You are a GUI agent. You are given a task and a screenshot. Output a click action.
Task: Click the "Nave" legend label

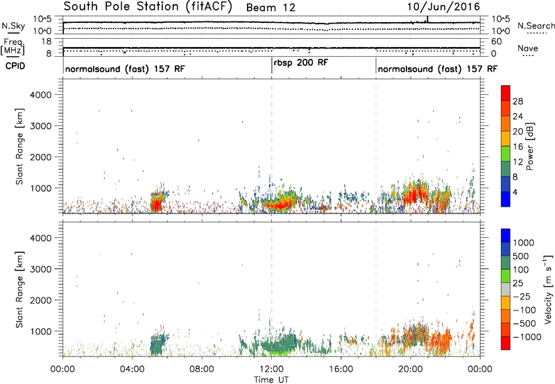[x=528, y=48]
